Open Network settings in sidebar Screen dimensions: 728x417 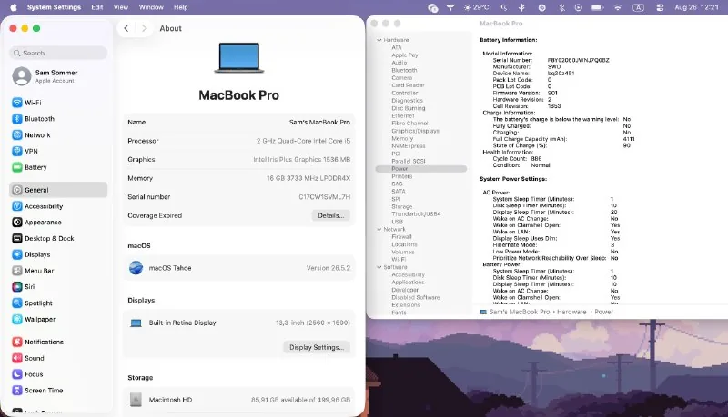click(58, 135)
